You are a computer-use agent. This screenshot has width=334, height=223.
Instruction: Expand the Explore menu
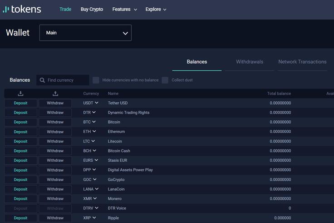156,10
